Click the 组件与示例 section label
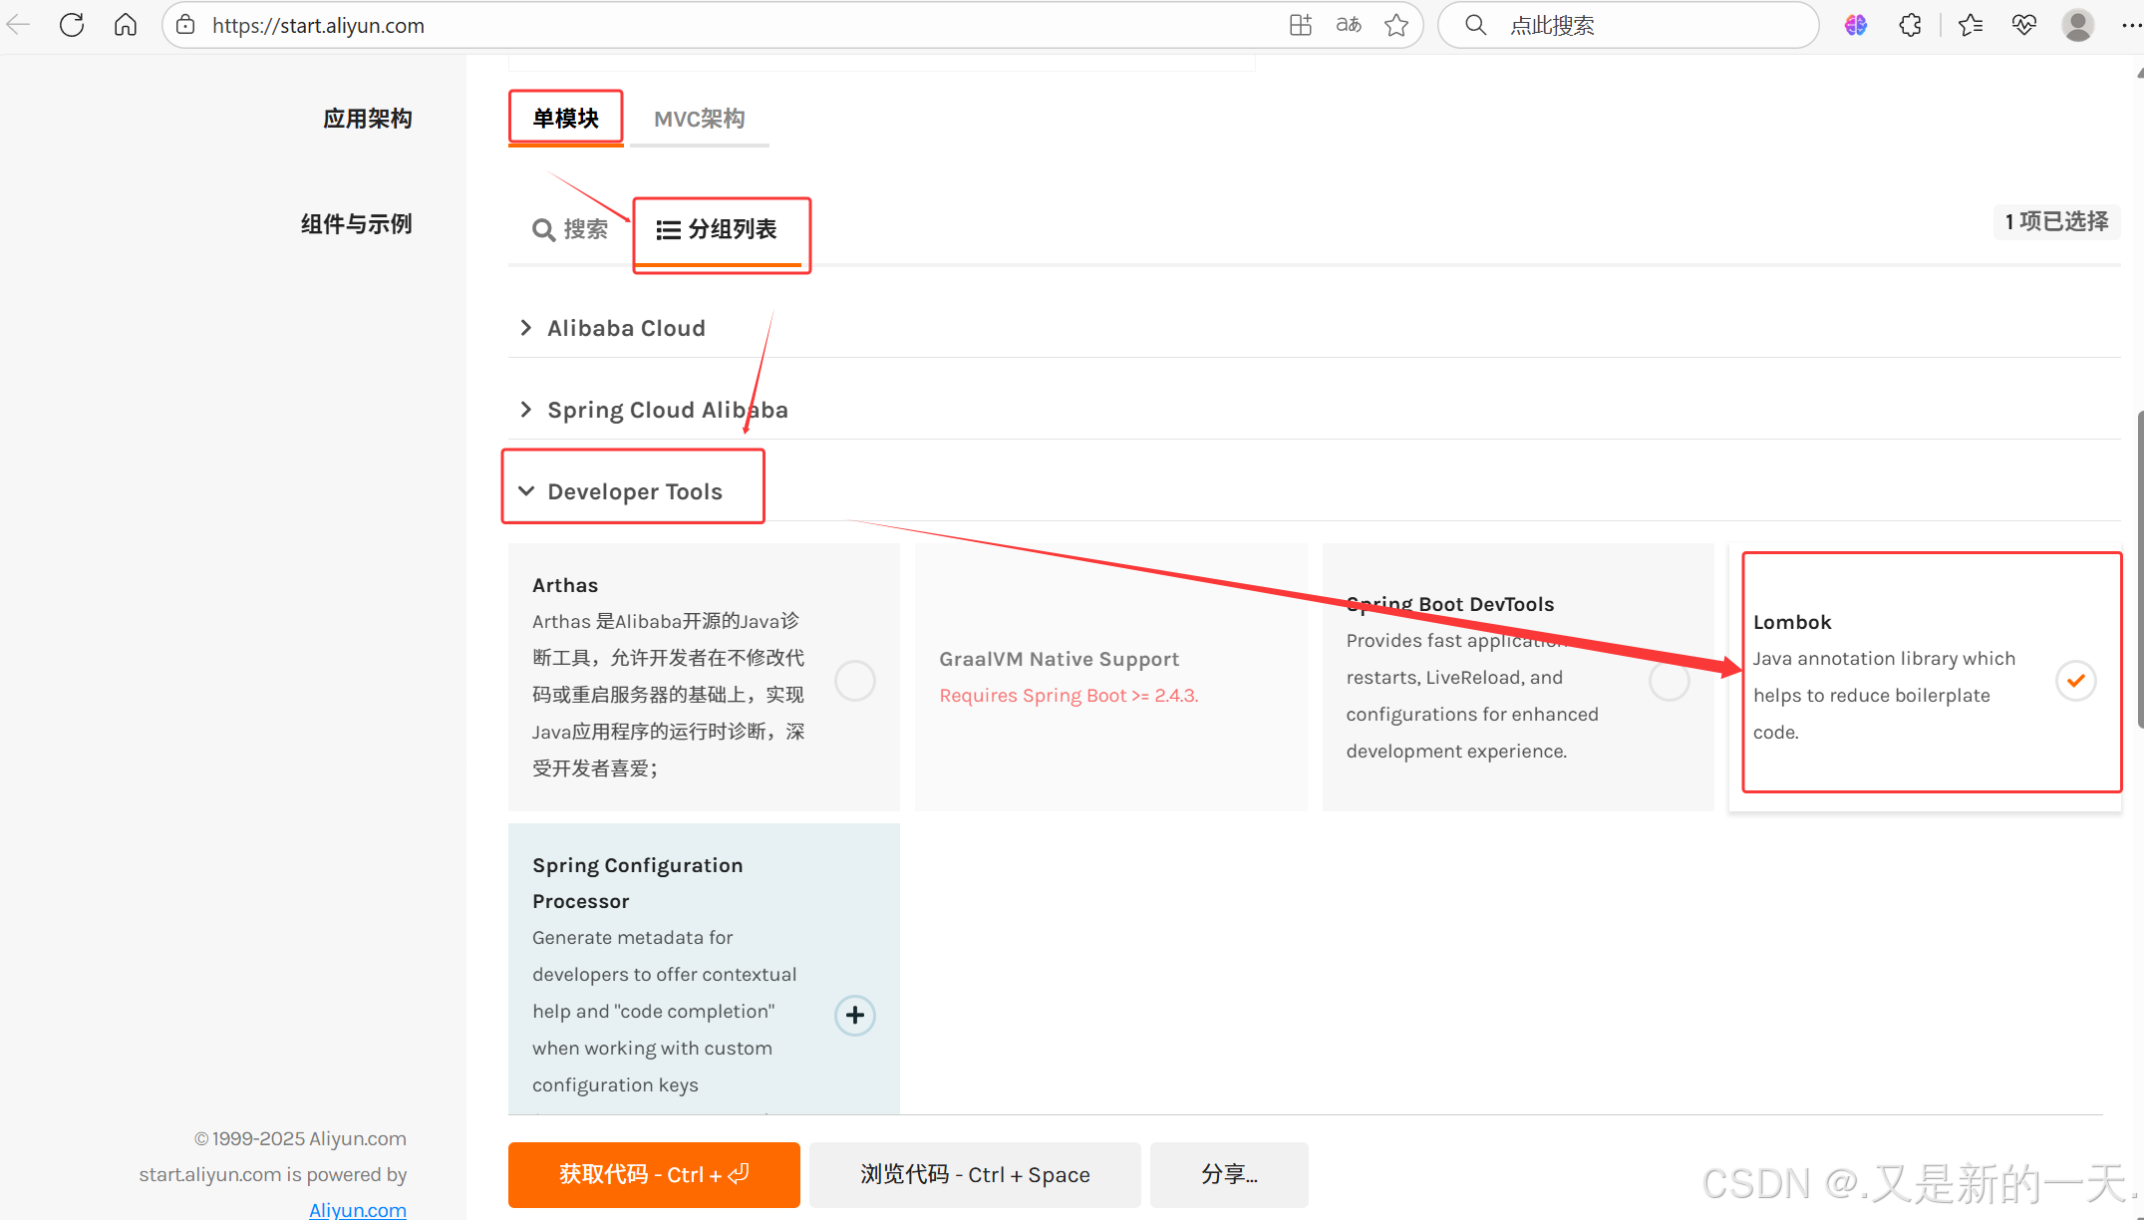Screen dimensions: 2144x1220 [357, 224]
